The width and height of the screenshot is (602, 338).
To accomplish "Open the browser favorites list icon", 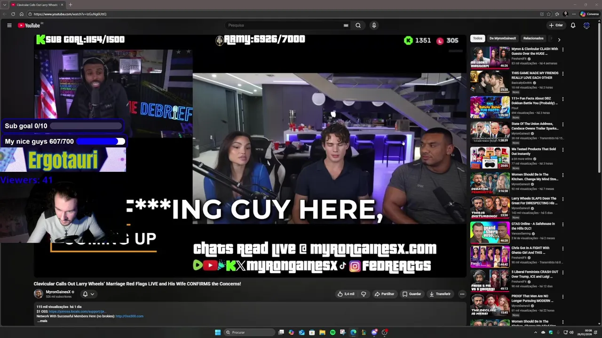I will [x=557, y=14].
